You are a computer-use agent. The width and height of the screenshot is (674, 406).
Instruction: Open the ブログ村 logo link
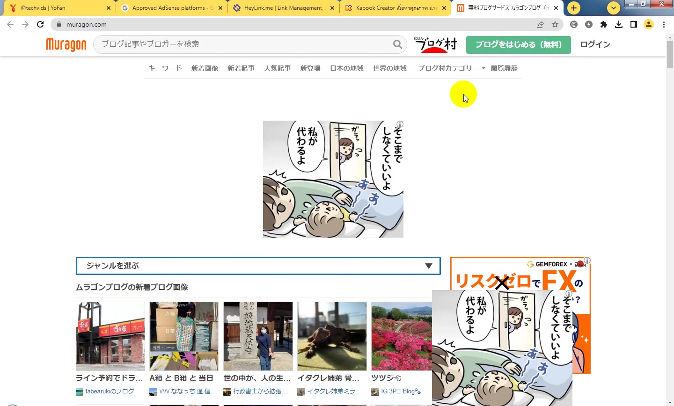coord(435,44)
